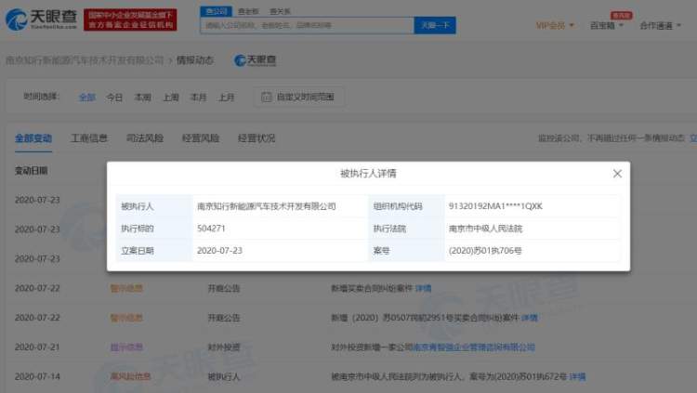The width and height of the screenshot is (697, 393).
Task: Select the 查老板 search tab
Action: pyautogui.click(x=248, y=11)
